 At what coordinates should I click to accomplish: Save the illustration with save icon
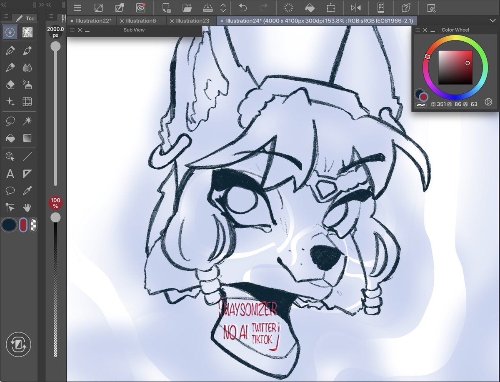tap(207, 7)
